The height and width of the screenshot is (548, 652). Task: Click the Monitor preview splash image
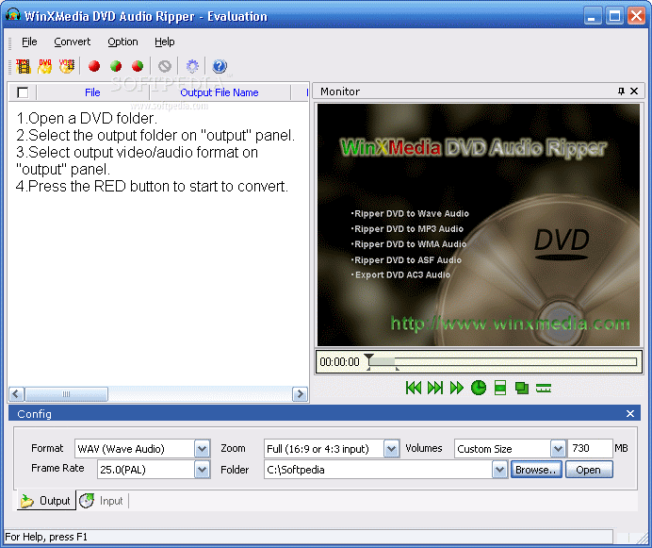pyautogui.click(x=479, y=224)
